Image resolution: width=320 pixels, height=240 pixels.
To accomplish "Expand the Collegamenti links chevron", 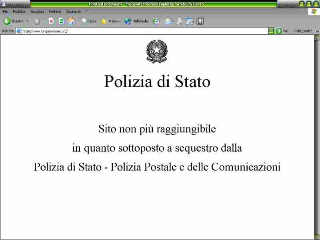I will [317, 31].
